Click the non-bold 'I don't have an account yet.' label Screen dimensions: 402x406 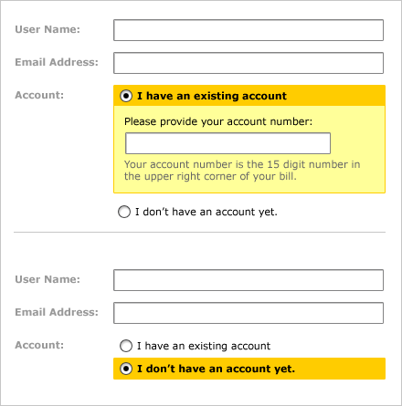[206, 212]
